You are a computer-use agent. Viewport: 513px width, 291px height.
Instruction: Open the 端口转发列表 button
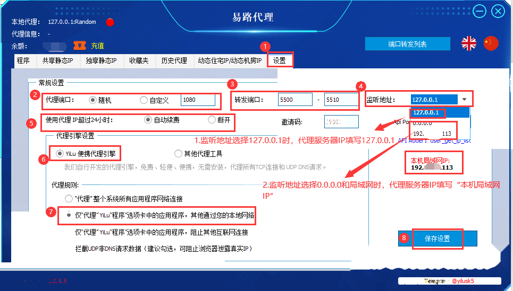407,44
